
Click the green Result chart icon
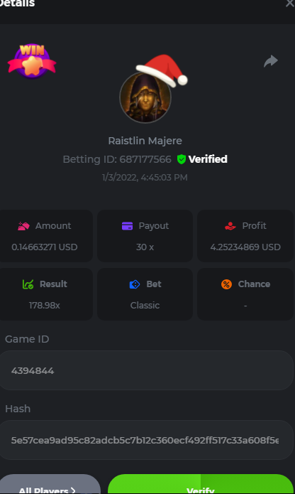(28, 284)
